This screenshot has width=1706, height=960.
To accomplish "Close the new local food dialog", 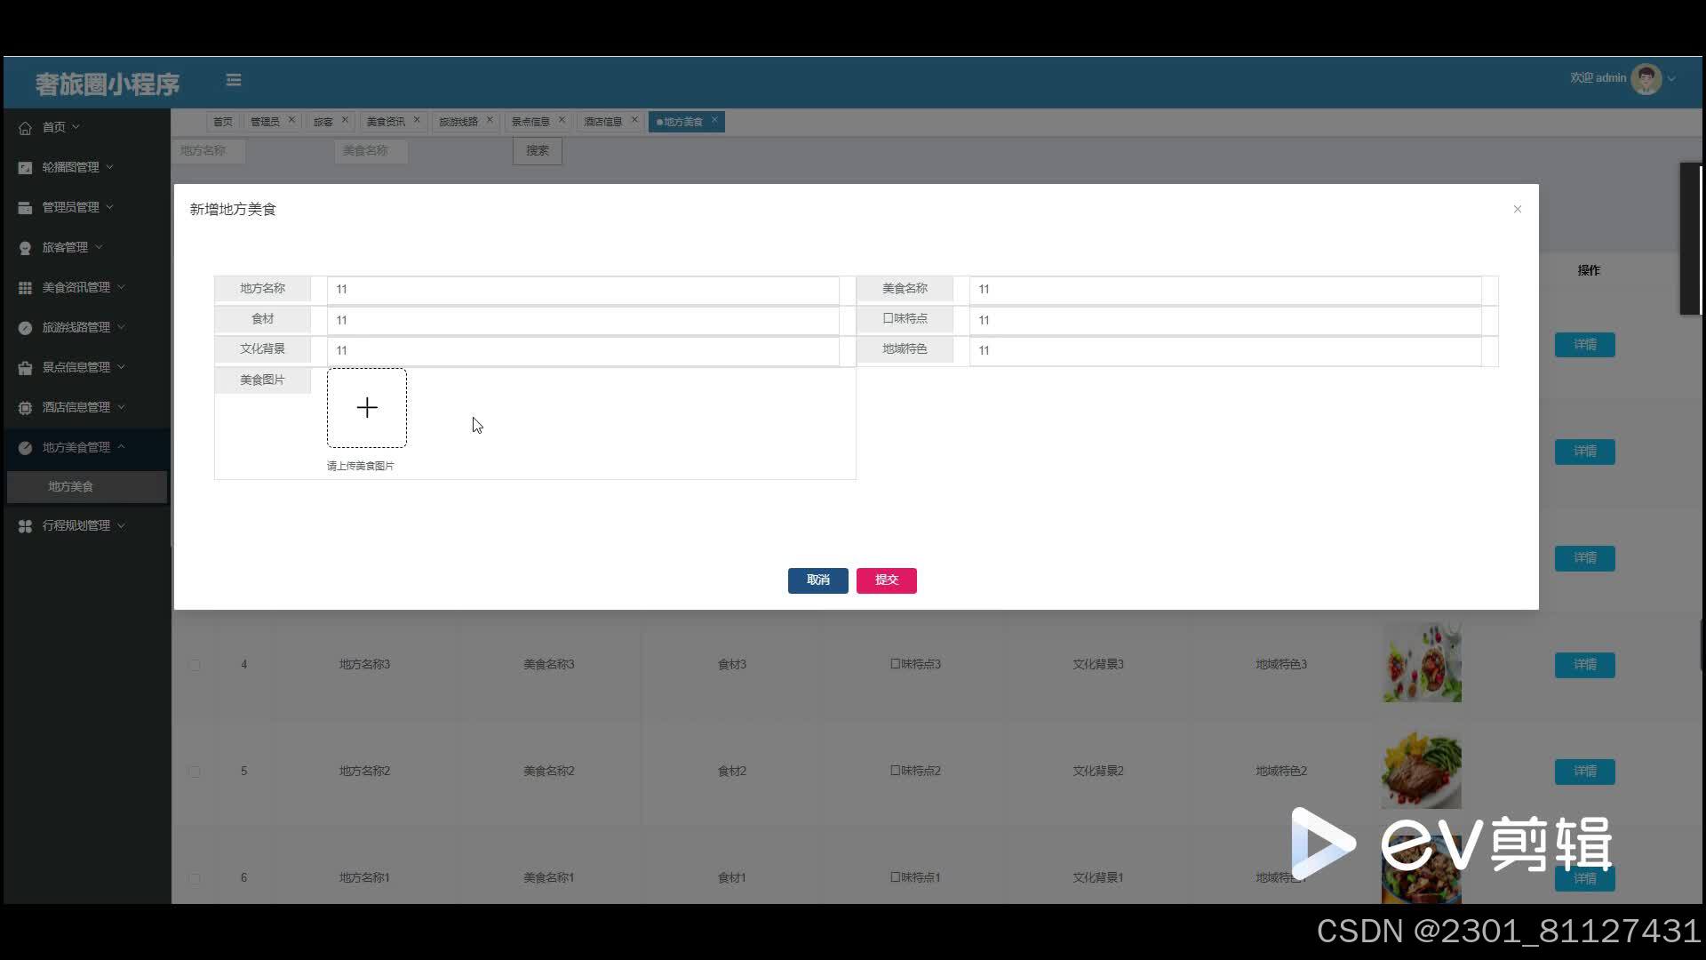I will [1517, 210].
